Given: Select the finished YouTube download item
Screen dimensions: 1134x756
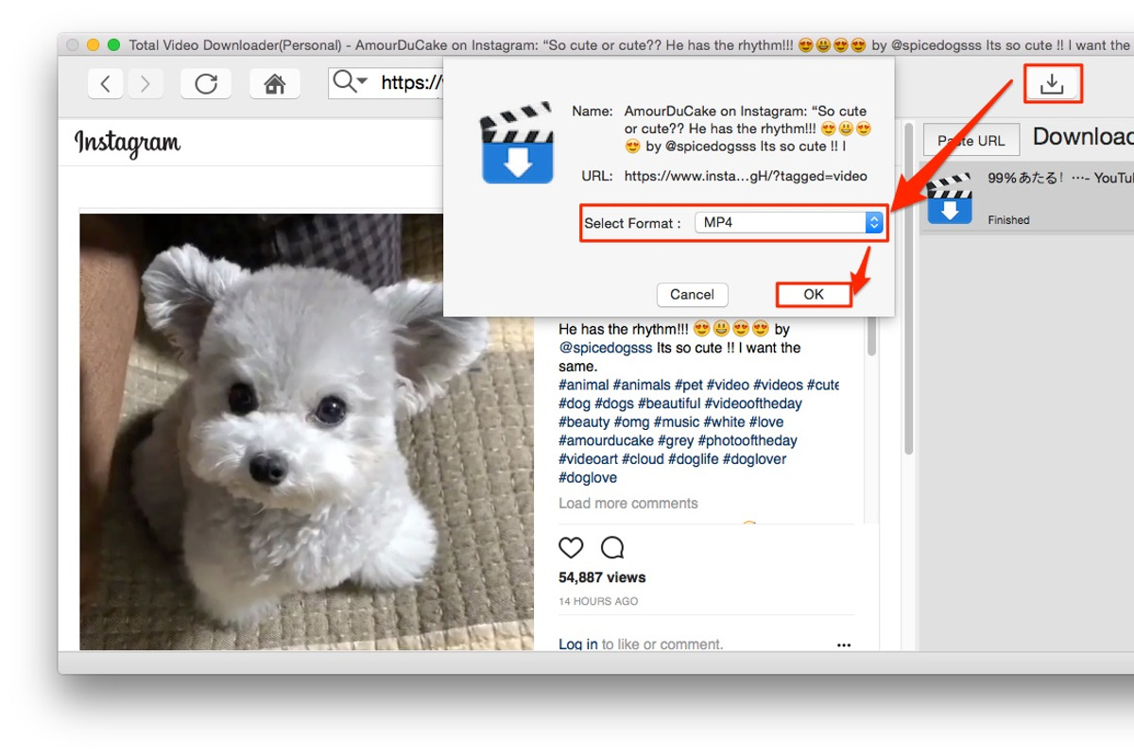Looking at the screenshot, I should click(1028, 198).
